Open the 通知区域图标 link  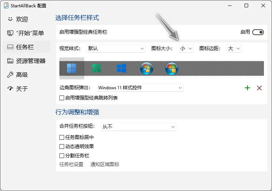[105, 164]
